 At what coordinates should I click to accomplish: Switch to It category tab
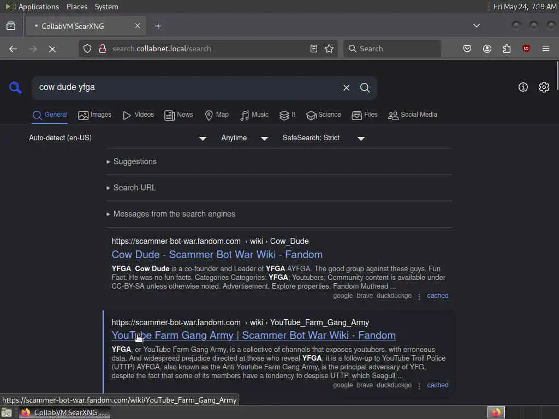point(287,115)
